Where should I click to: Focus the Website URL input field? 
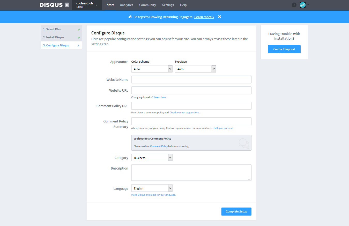coord(191,90)
